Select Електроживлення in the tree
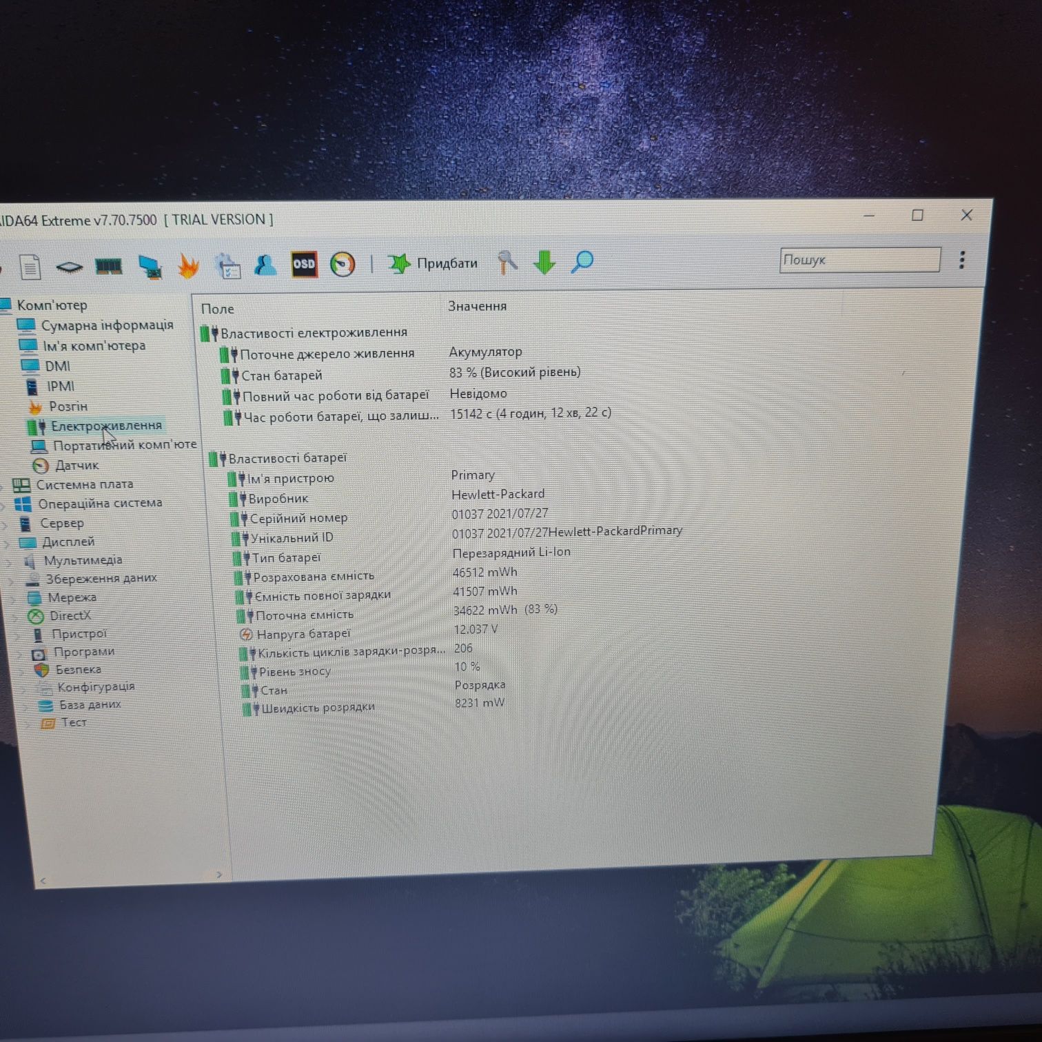Viewport: 1042px width, 1042px height. (94, 426)
